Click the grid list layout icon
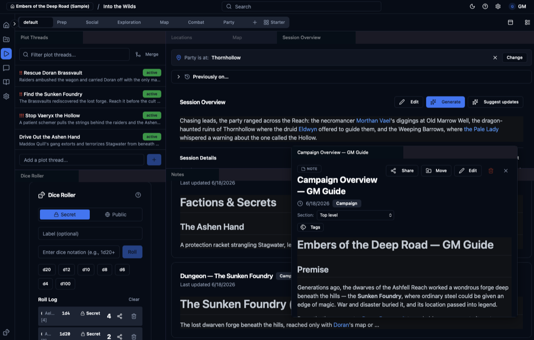Viewport: 534px width, 340px height. 527,22
